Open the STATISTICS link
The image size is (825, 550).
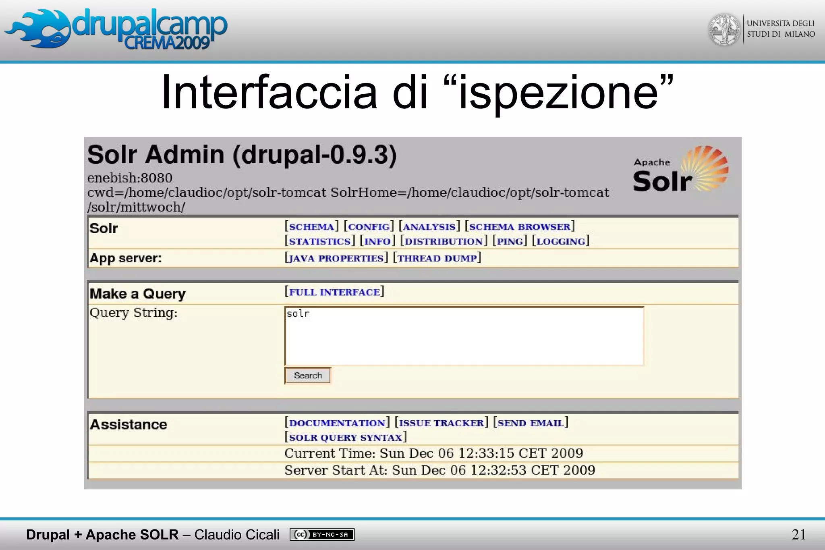tap(320, 241)
